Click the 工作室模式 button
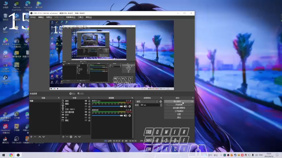The image size is (282, 158). [179, 111]
